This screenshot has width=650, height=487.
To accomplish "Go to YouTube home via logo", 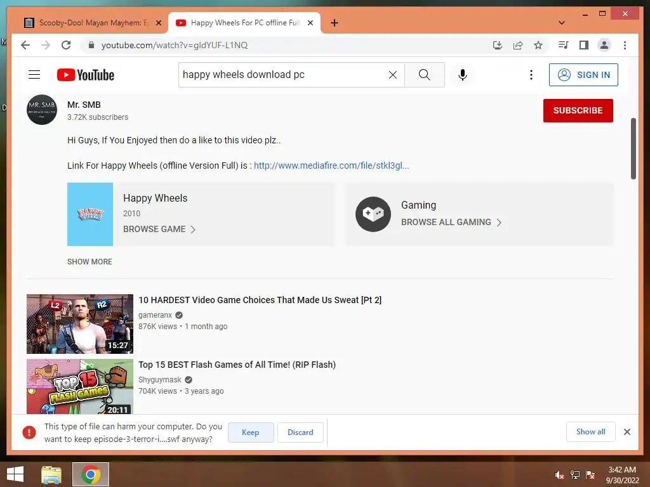I will coord(86,75).
